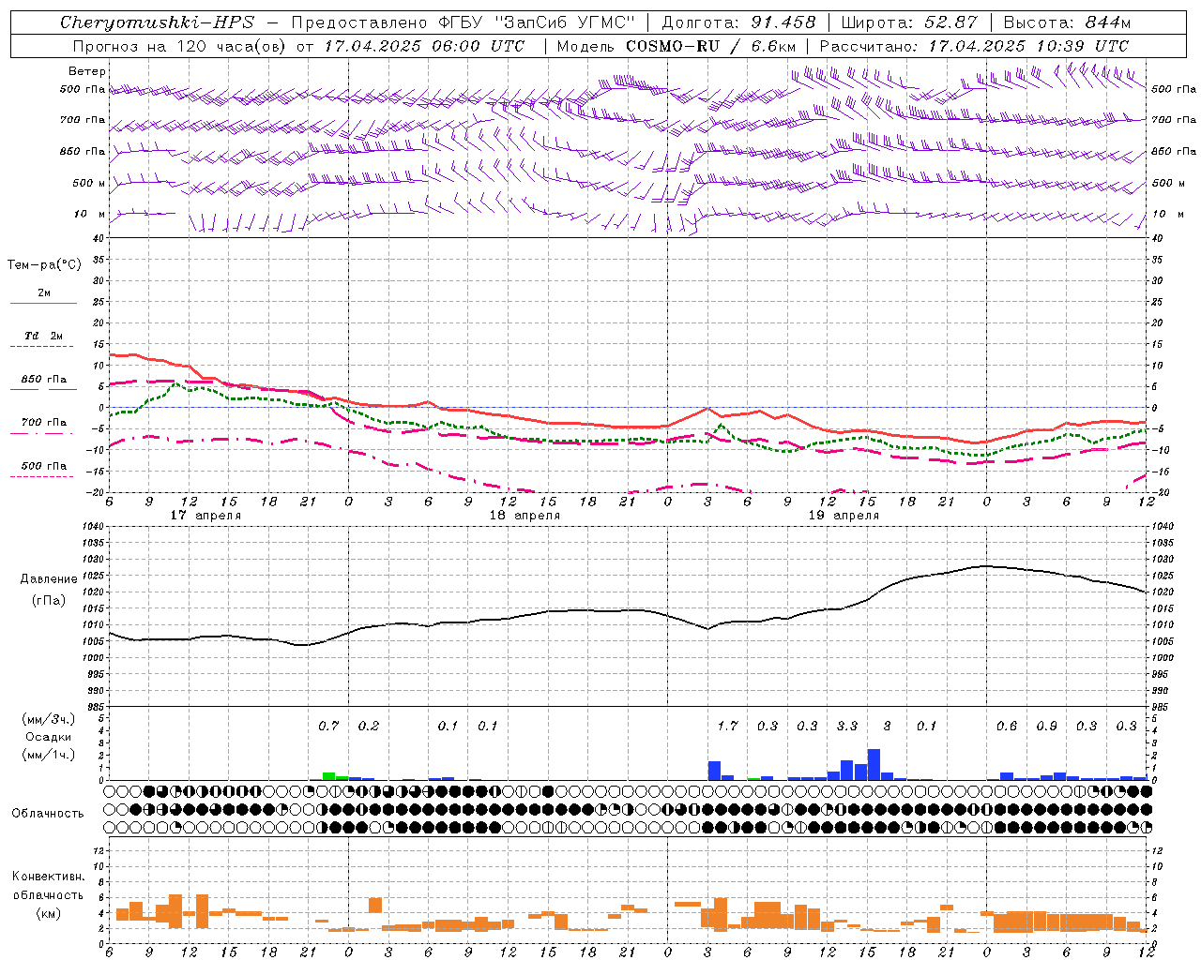
Task: Click the (мм/3ч.) units label
Action: (50, 719)
